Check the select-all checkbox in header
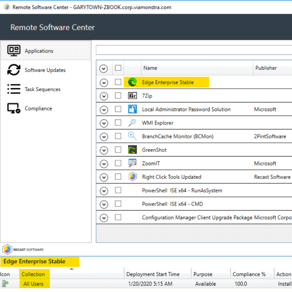 (118, 68)
